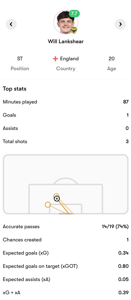
Task: Select the shot circle behind the ball marker
Action: click(56, 196)
